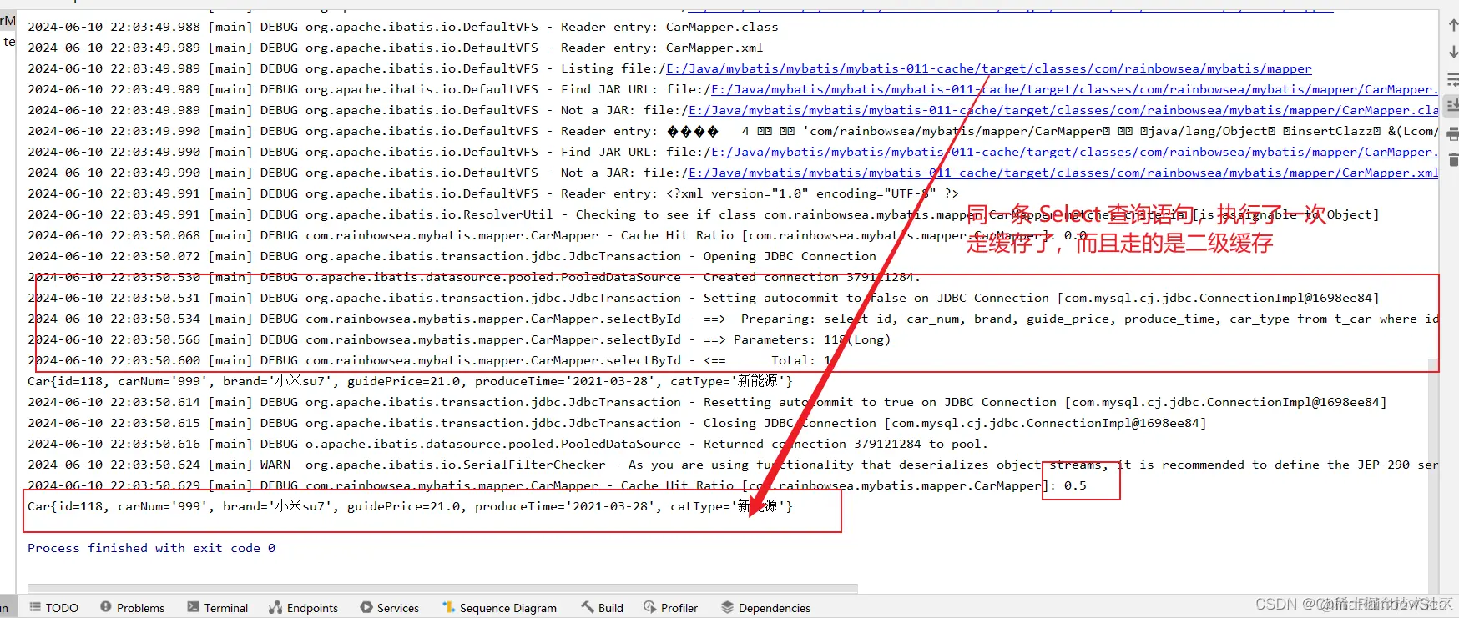Screen dimensions: 1459x618
Task: Click "Reader entry: CarMapper.class" log text
Action: pyautogui.click(x=669, y=27)
